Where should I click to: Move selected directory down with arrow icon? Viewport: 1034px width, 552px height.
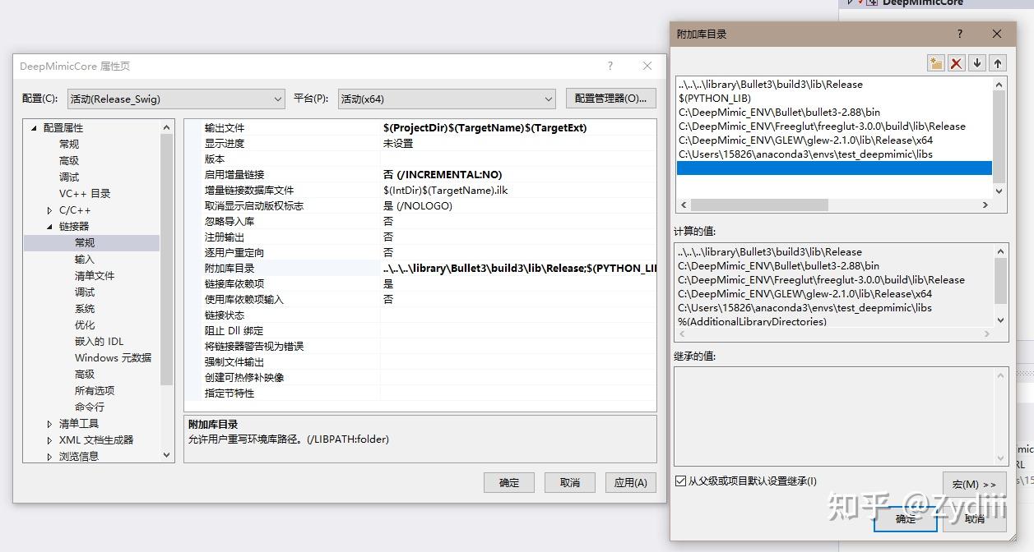(977, 62)
